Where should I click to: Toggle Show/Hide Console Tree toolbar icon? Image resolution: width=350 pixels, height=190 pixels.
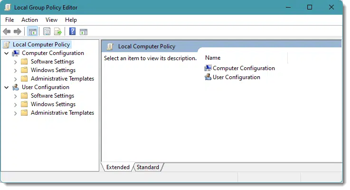[33, 32]
